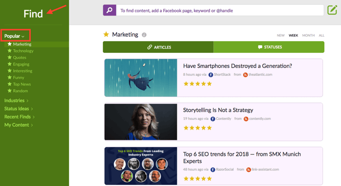This screenshot has height=186, width=341.
Task: Switch to the STATUSES tab
Action: 269,47
